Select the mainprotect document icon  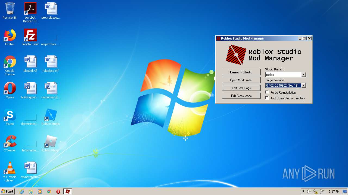(30, 170)
